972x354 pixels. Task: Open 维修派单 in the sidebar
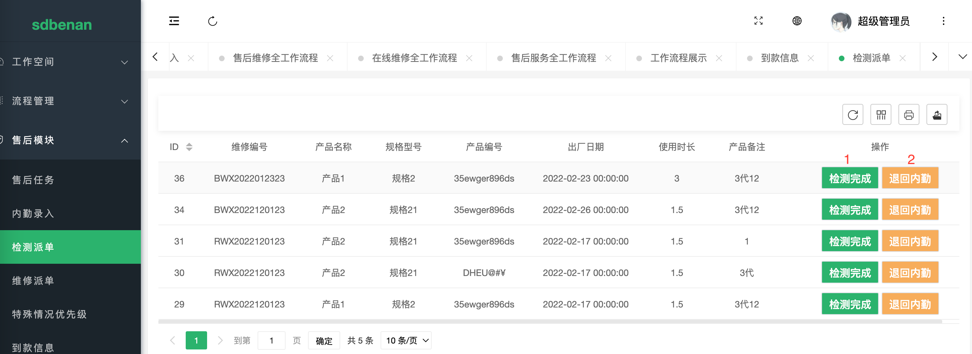tap(70, 281)
